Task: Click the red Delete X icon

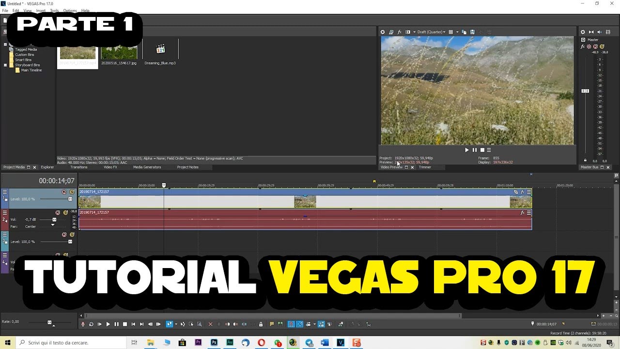Action: [x=210, y=324]
